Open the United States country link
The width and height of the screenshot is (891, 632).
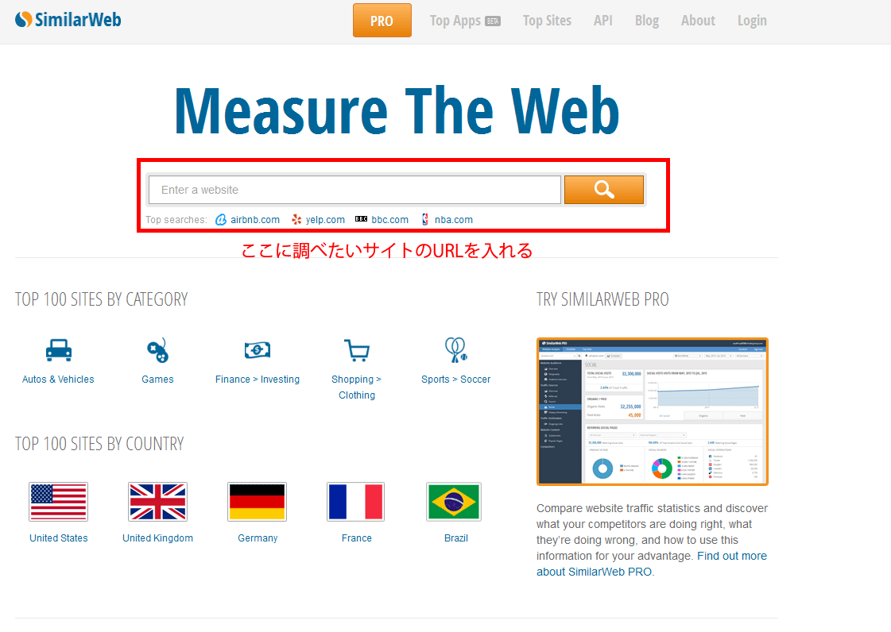pos(59,538)
